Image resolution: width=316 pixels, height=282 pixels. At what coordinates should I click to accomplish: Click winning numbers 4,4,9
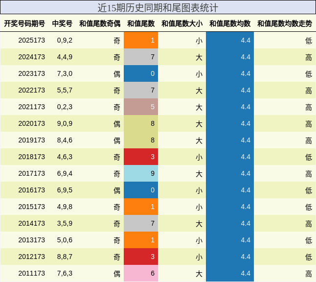click(x=65, y=57)
